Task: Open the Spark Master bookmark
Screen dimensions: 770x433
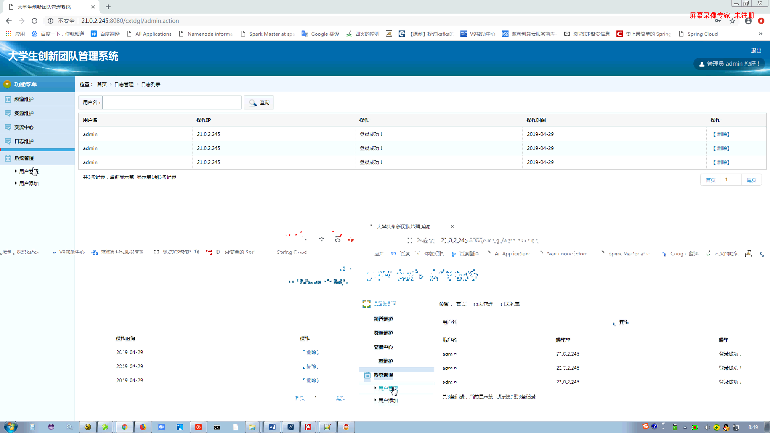Action: 267,34
